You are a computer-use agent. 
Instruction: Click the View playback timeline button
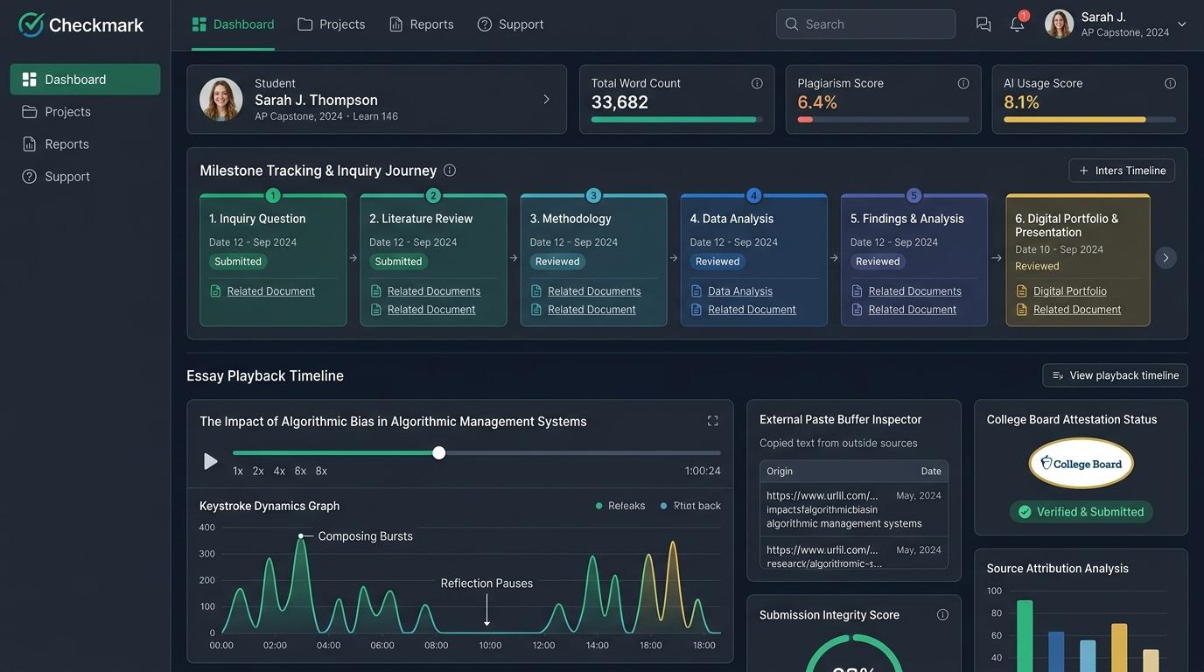(1116, 375)
